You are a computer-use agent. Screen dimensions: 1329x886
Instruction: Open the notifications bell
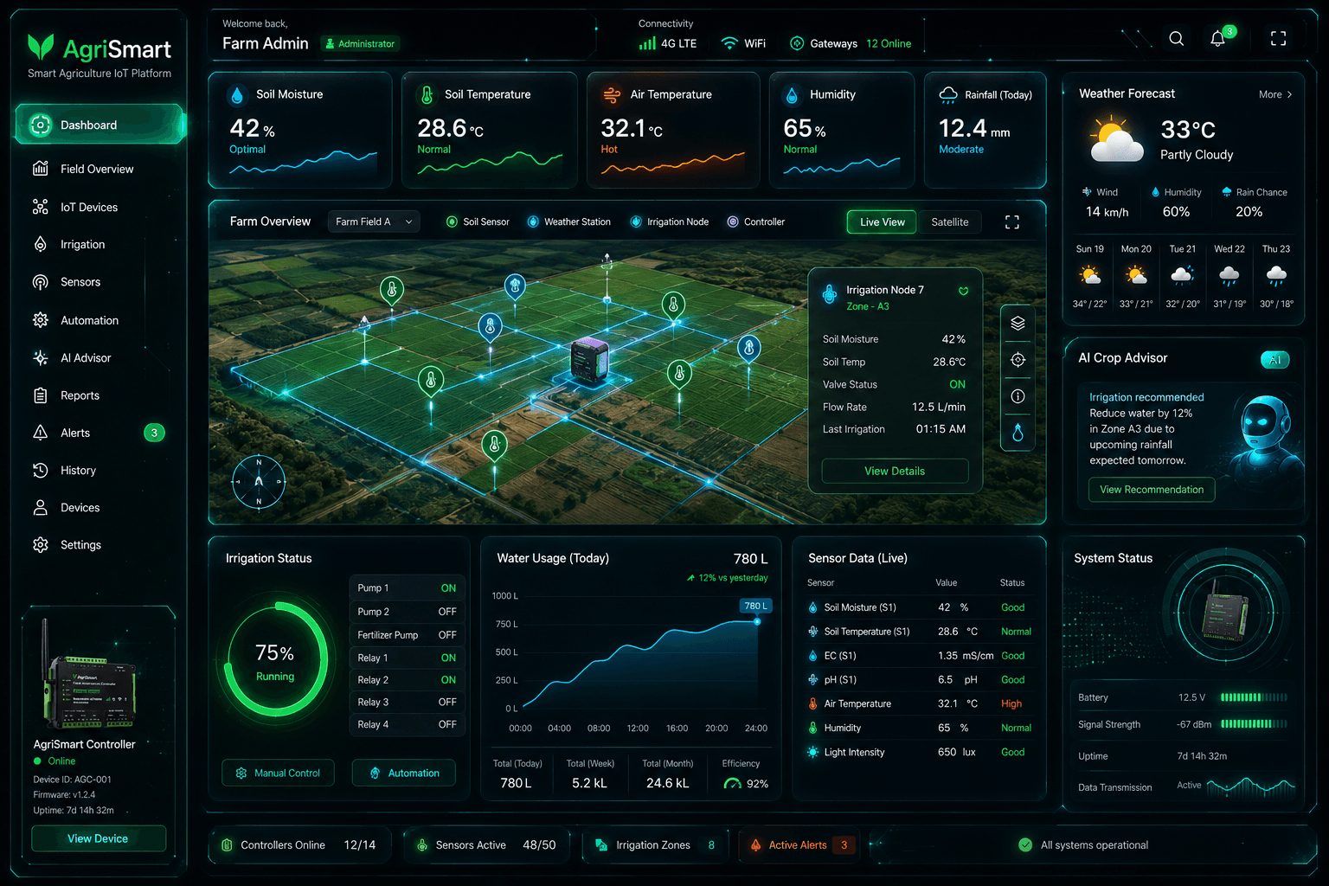click(x=1218, y=38)
